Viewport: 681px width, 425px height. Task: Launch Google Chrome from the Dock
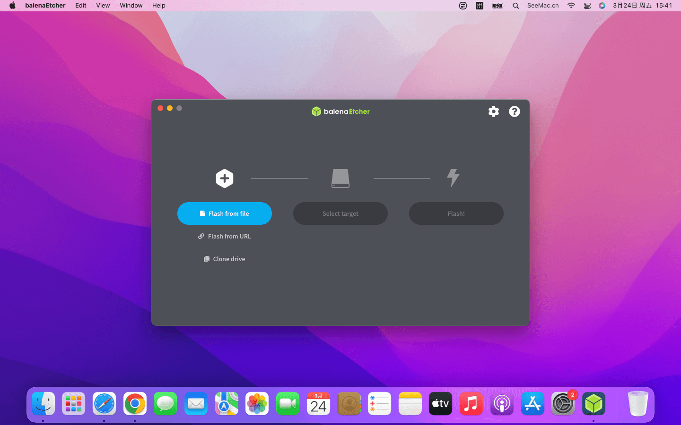(x=135, y=404)
